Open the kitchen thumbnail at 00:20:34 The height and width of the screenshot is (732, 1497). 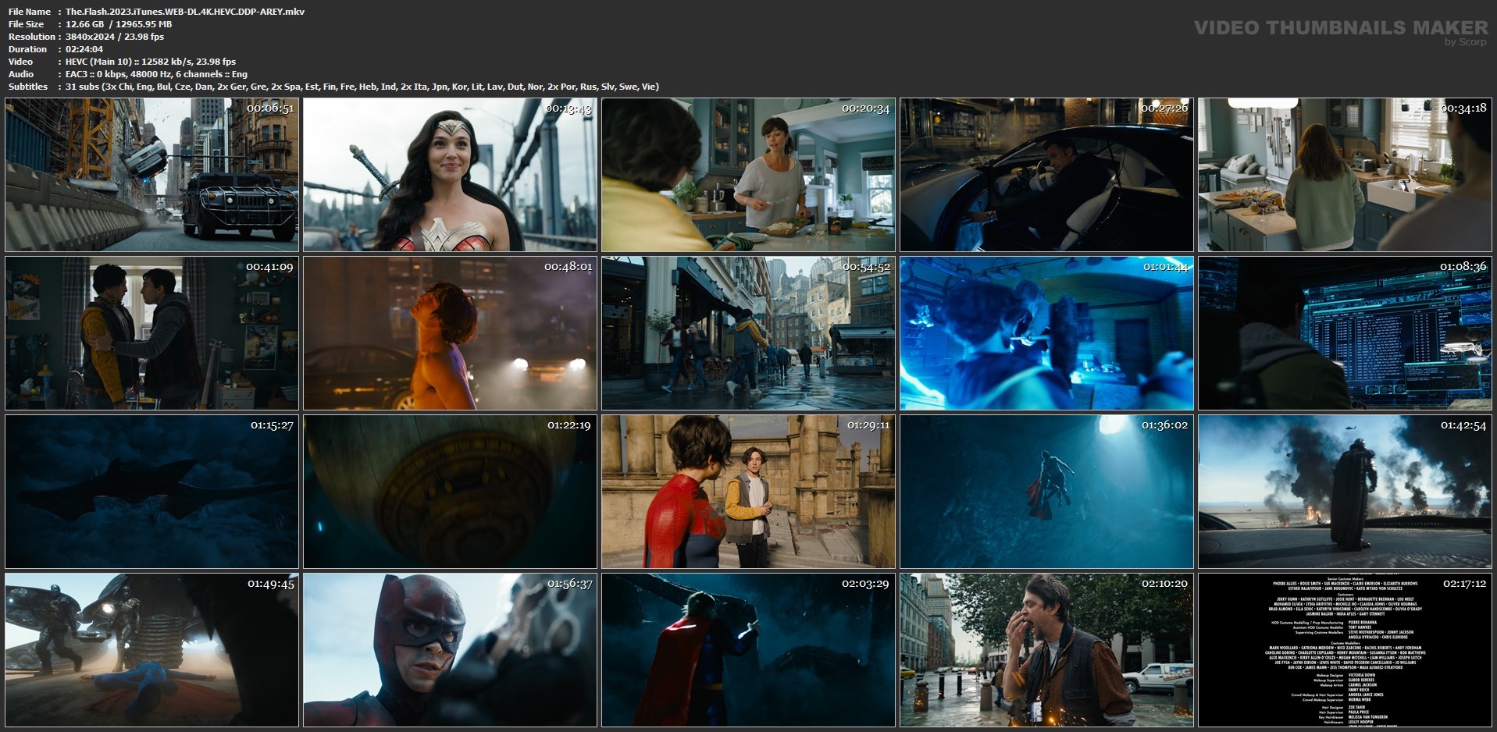point(748,175)
